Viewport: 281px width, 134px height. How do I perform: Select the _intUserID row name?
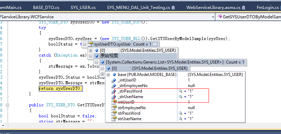pyautogui.click(x=127, y=80)
